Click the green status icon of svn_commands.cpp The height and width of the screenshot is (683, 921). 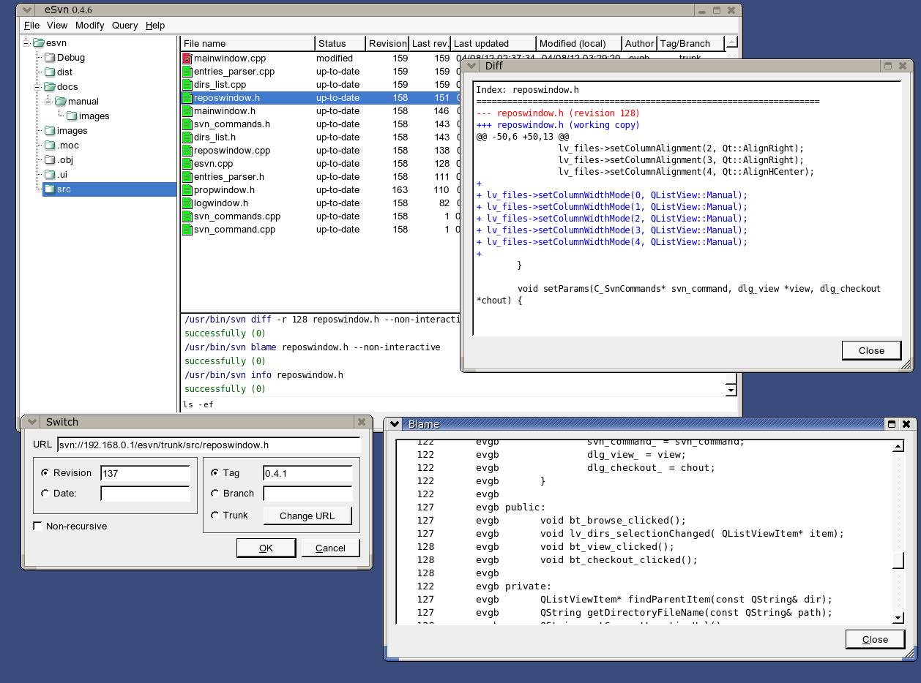(x=187, y=216)
